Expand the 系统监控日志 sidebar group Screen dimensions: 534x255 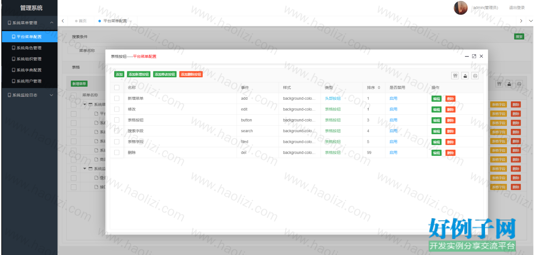(52, 95)
